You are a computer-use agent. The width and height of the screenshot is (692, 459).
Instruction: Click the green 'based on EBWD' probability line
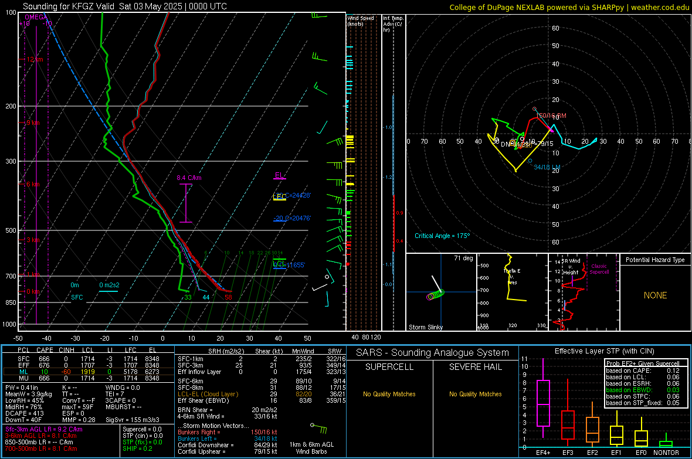643,390
